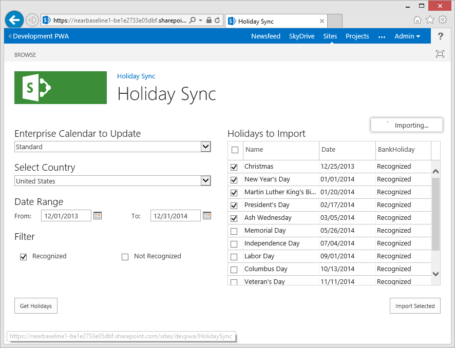This screenshot has height=348, width=455.
Task: Click the browser back arrow button
Action: (x=14, y=20)
